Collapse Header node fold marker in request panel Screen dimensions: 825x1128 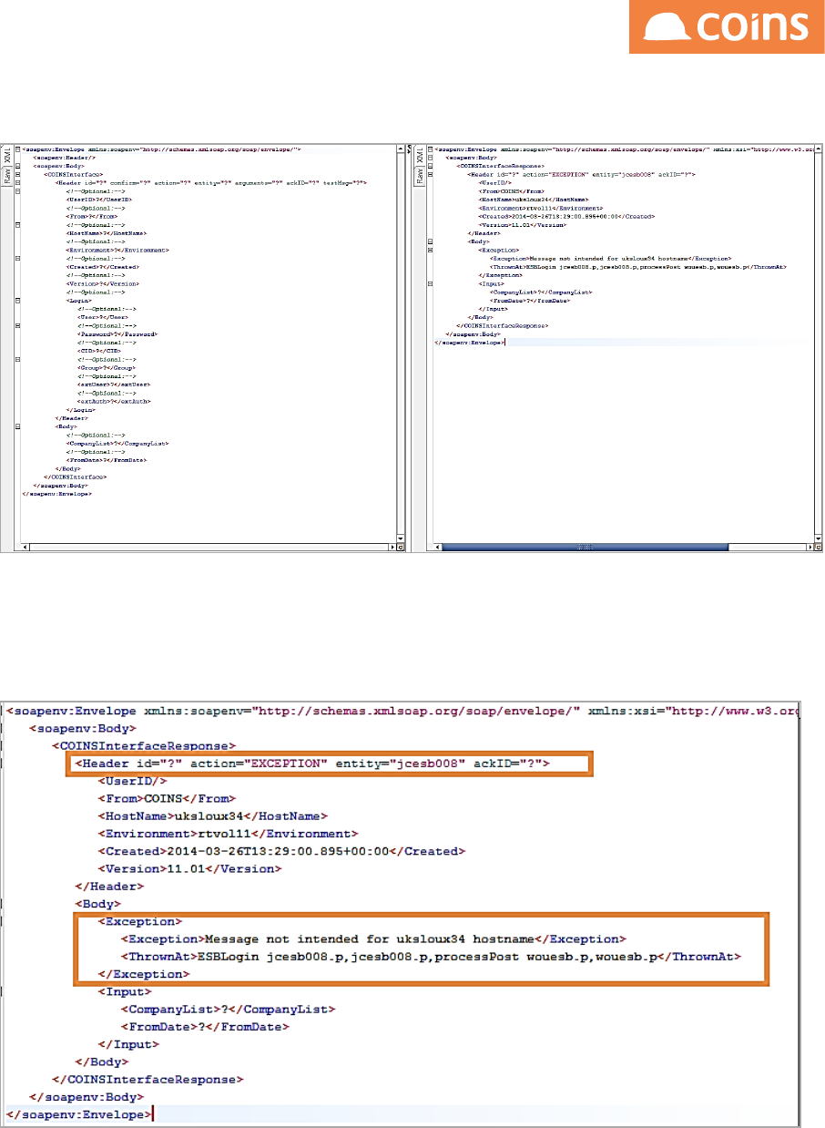click(x=17, y=183)
